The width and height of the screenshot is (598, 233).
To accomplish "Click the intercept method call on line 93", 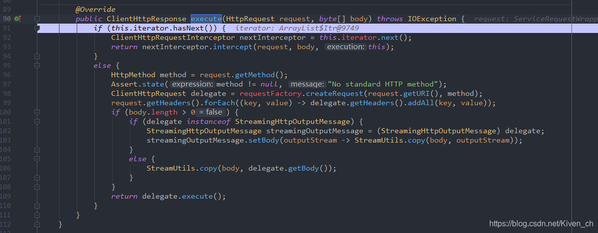I will pos(233,47).
